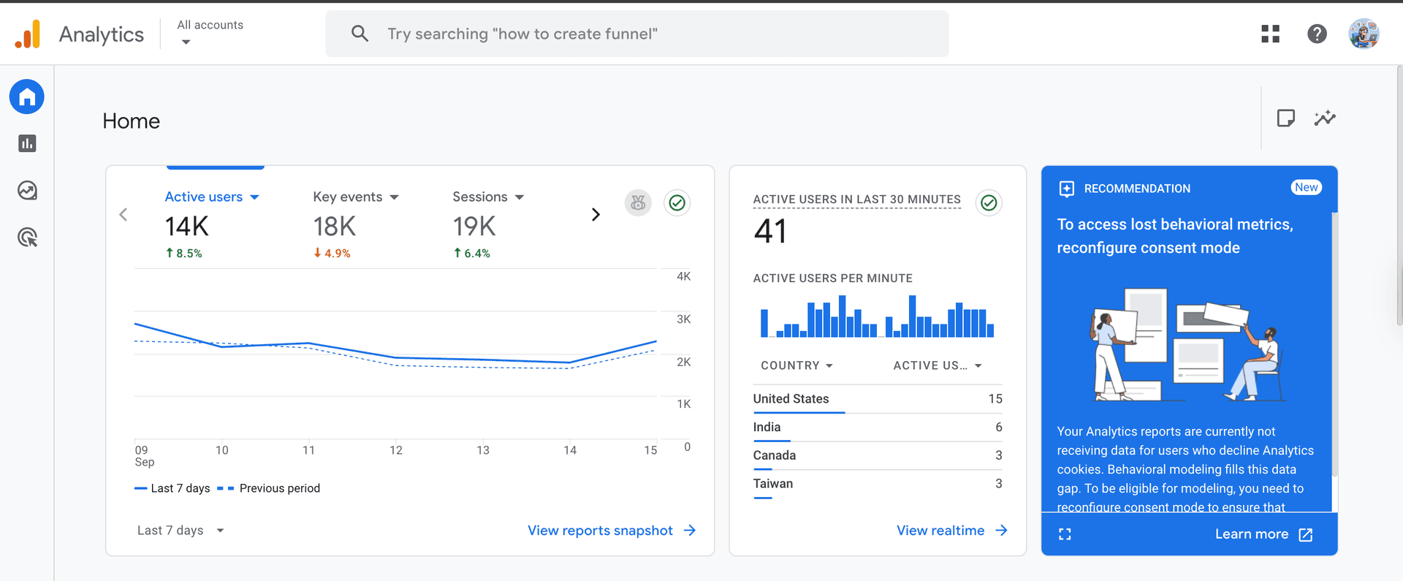This screenshot has height=581, width=1403.
Task: Open the Home icon in sidebar
Action: point(27,96)
